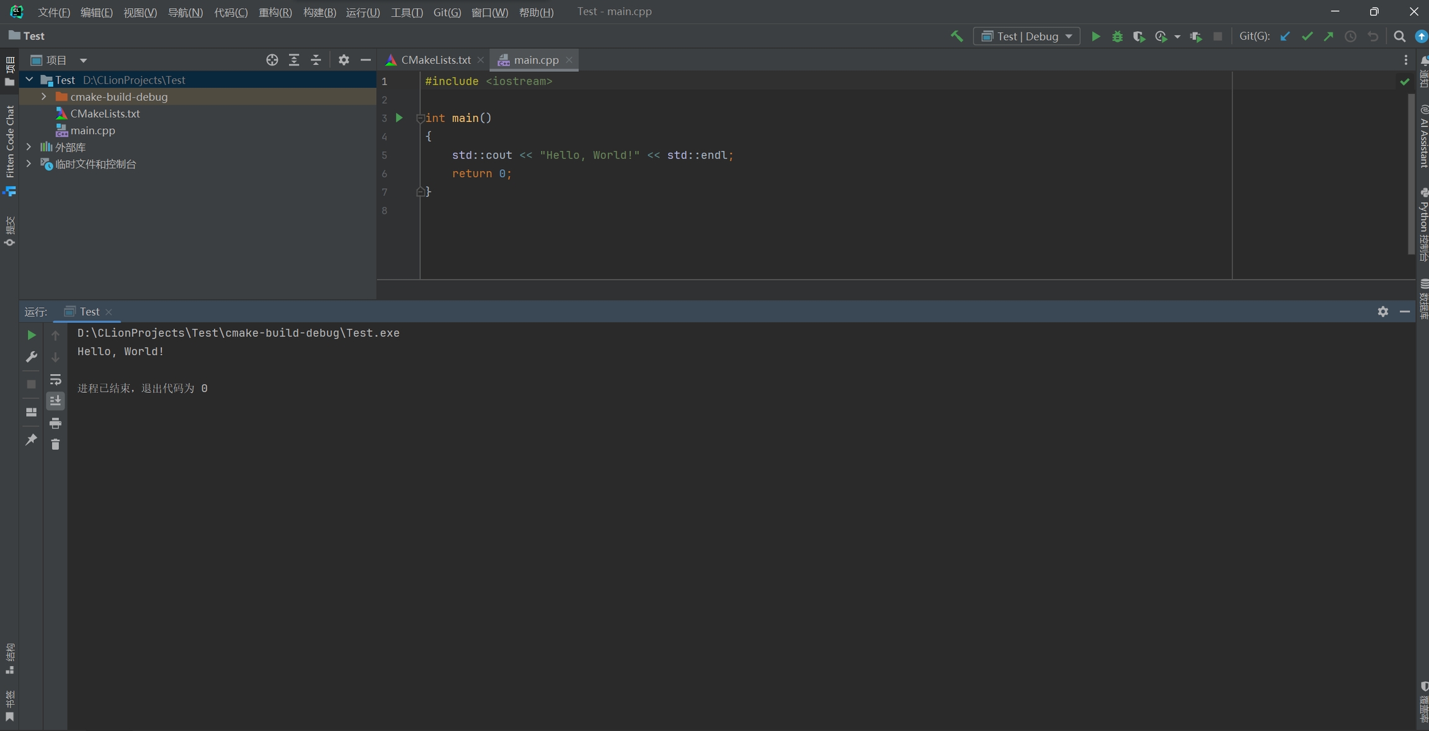1429x731 pixels.
Task: Toggle scroll to end in the run console
Action: [55, 401]
